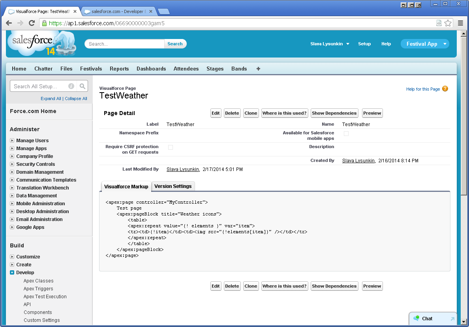Click the page vertical scrollbar thumb
Image resolution: width=469 pixels, height=327 pixels.
(463, 116)
